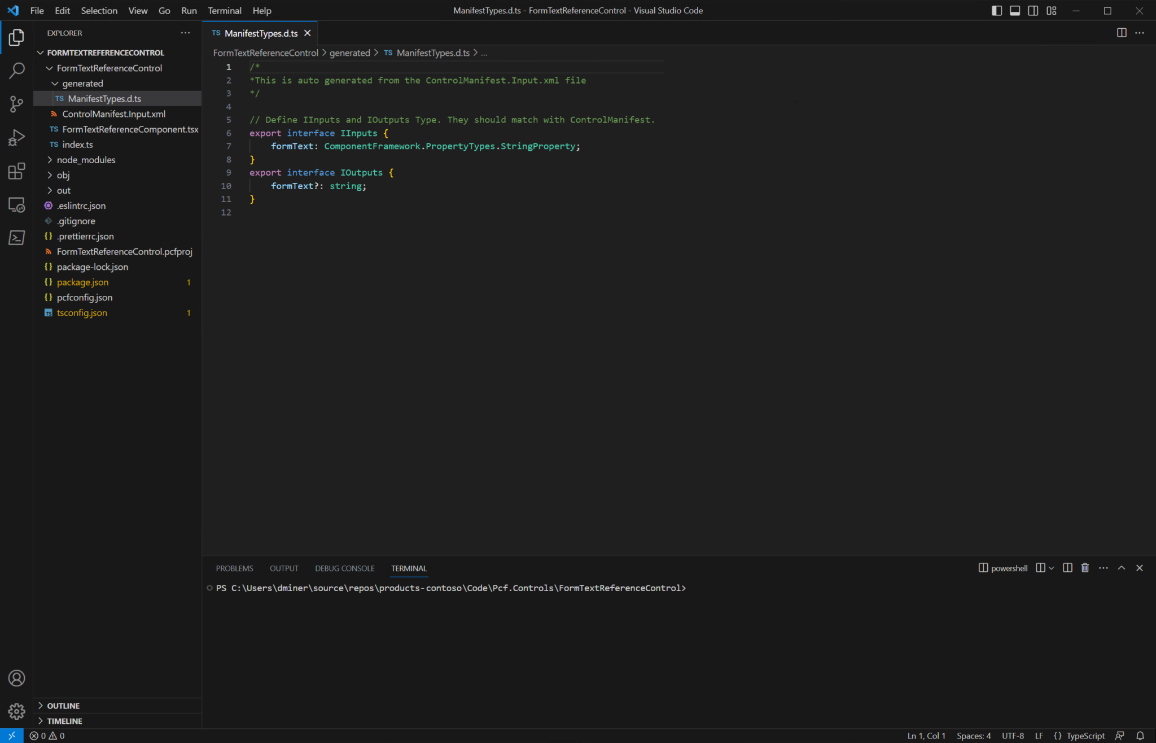1156x743 pixels.
Task: Open the Run and Debug view
Action: tap(16, 137)
